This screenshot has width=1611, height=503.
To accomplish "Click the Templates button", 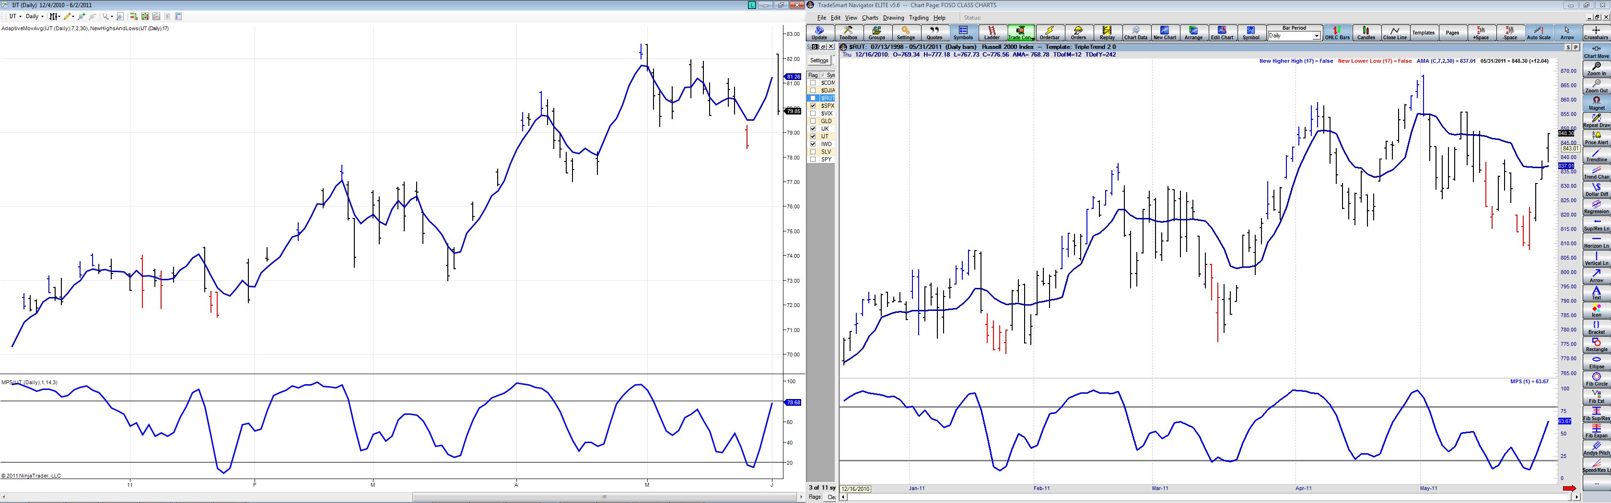I will [1424, 33].
